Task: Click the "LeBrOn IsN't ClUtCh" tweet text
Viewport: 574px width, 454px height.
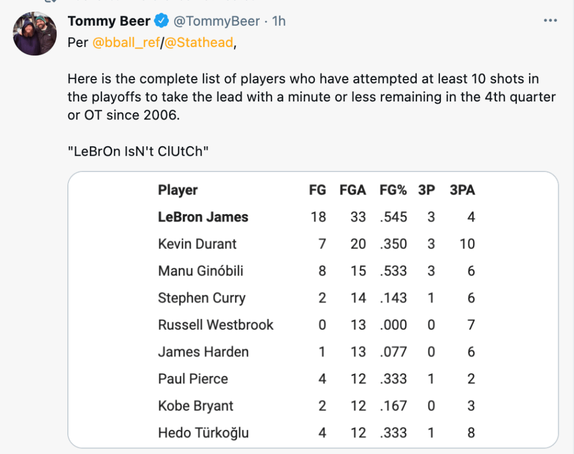Action: [138, 152]
